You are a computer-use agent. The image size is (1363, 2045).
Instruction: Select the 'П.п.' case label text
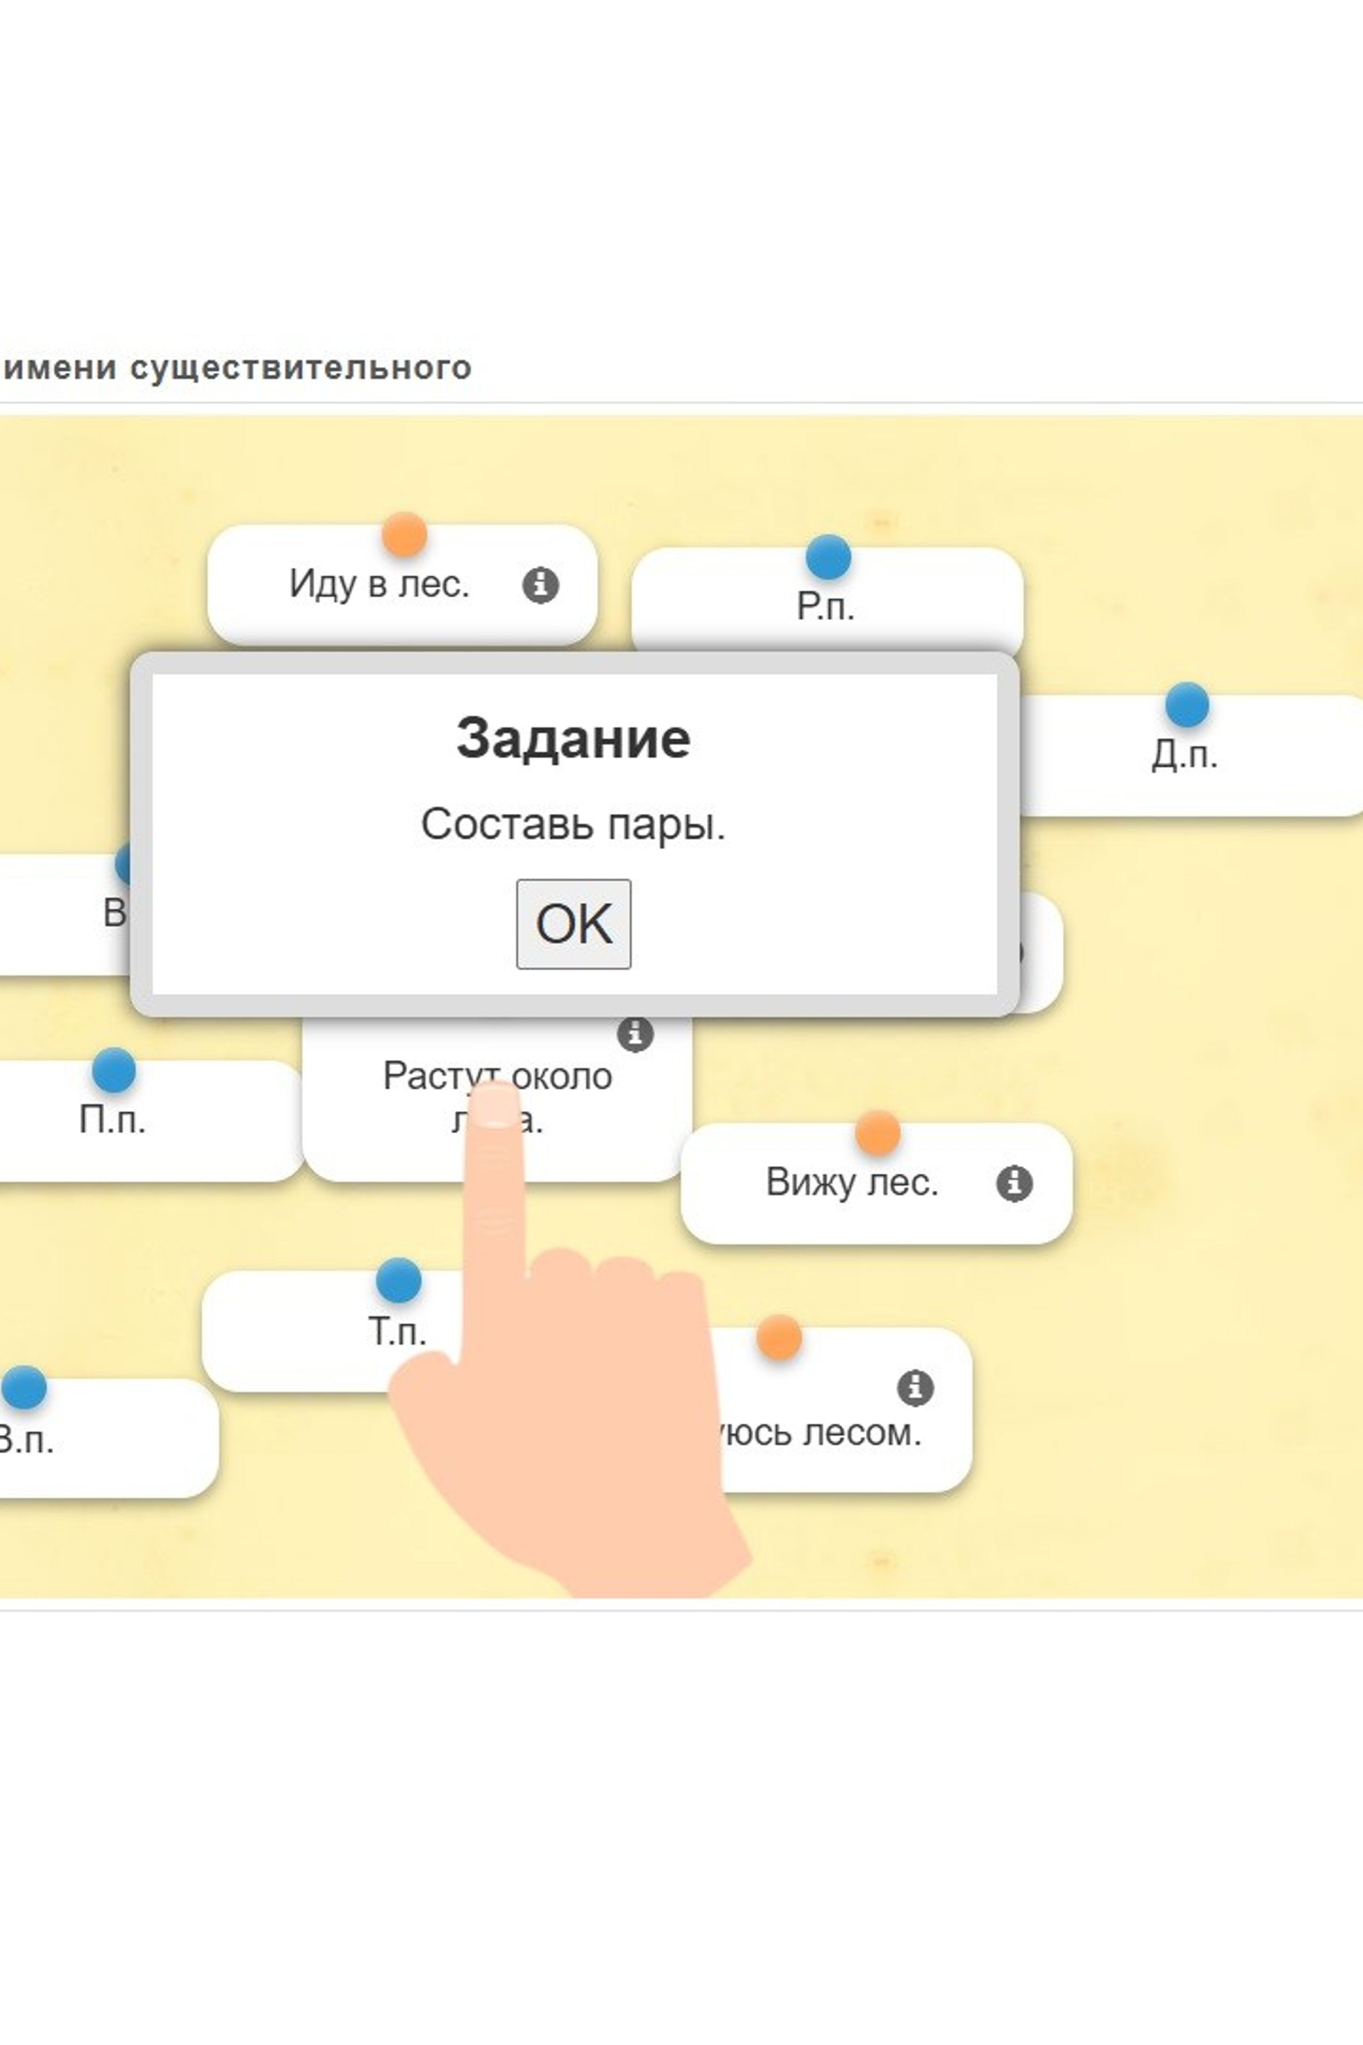pyautogui.click(x=112, y=1119)
